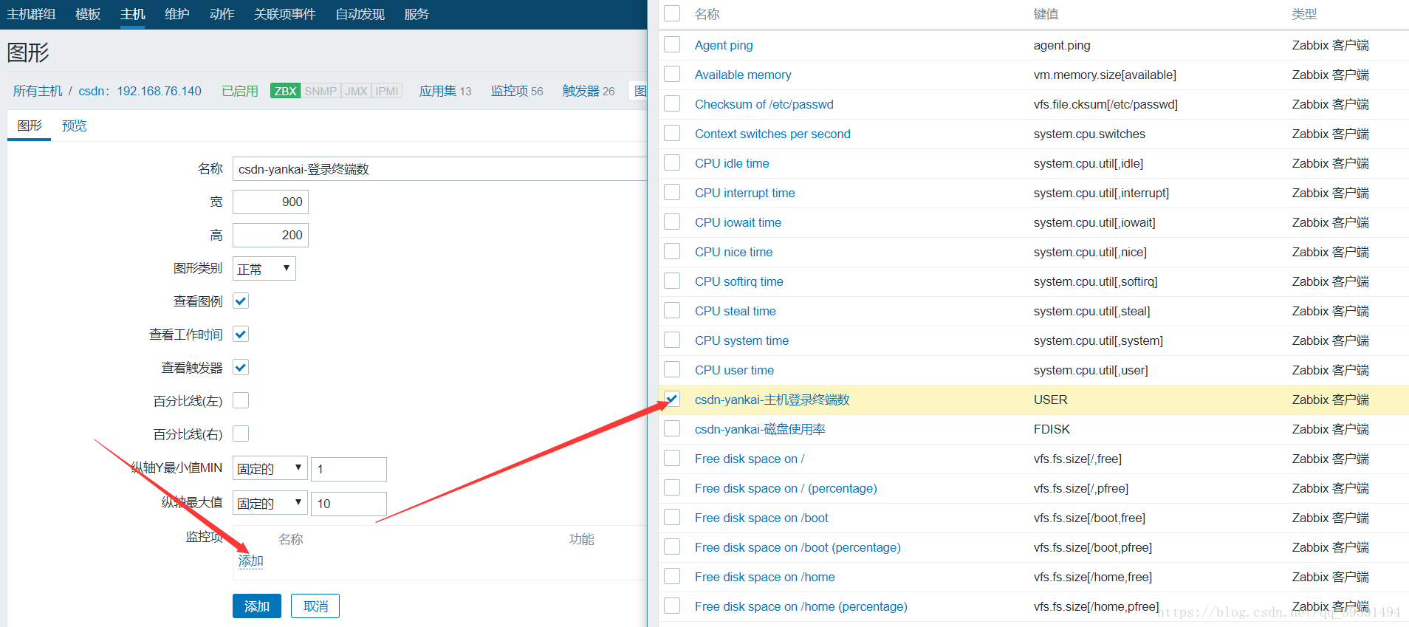Open 触发器 26 link
Viewport: 1409px width, 627px height.
tap(589, 91)
